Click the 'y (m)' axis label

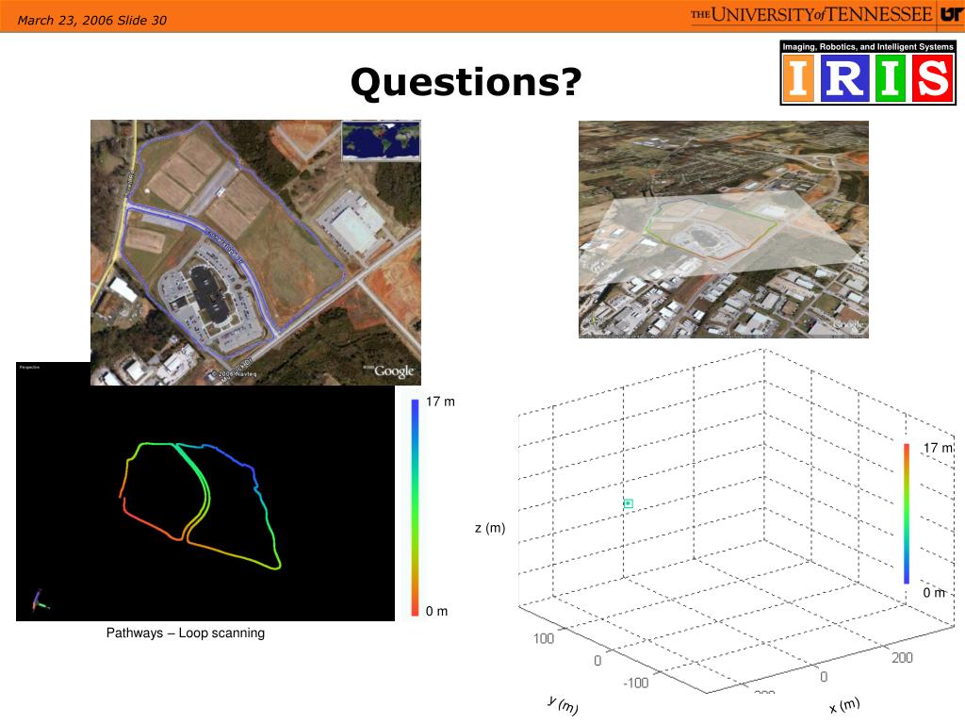pyautogui.click(x=563, y=705)
